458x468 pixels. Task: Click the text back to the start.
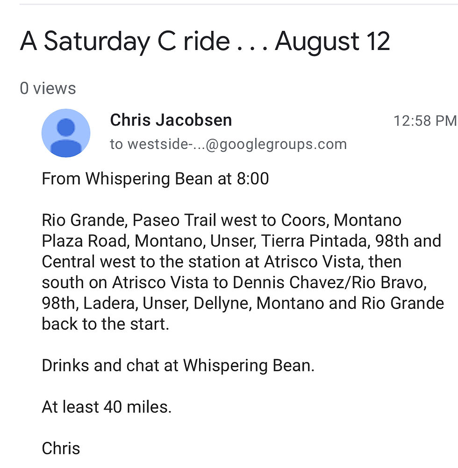coord(106,324)
